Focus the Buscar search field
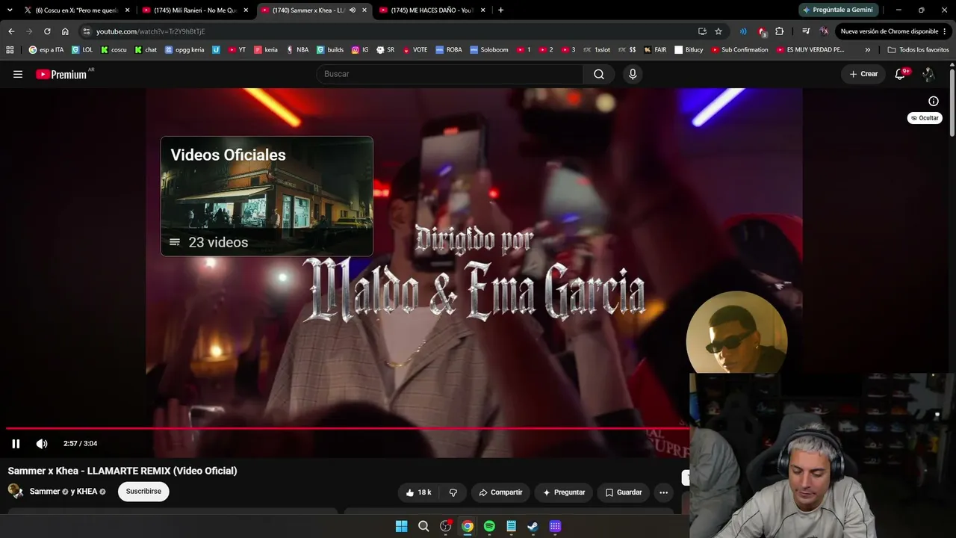This screenshot has width=956, height=538. tap(450, 74)
